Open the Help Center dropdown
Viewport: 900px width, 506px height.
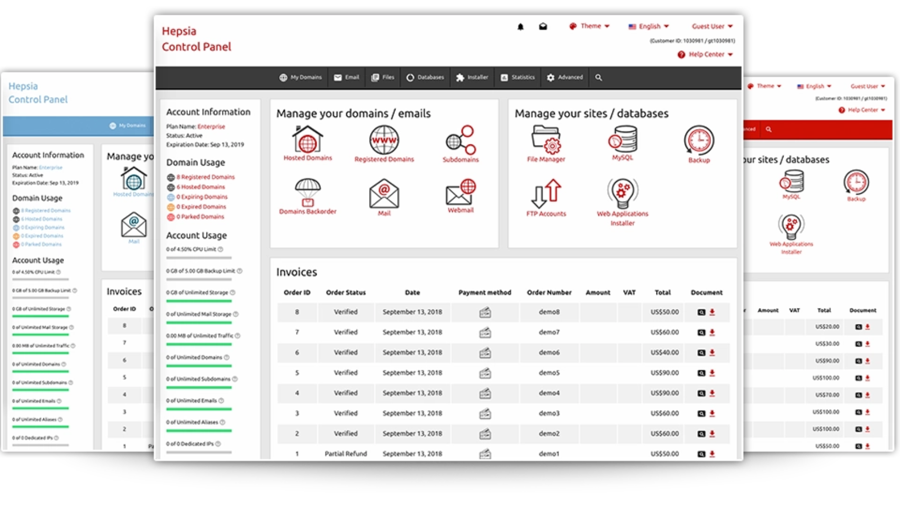tap(706, 55)
